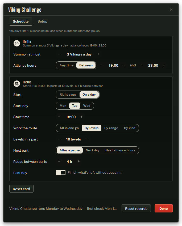Click the 'Viking Challenge runs Monday' status text
This screenshot has width=182, height=226.
(x=63, y=208)
